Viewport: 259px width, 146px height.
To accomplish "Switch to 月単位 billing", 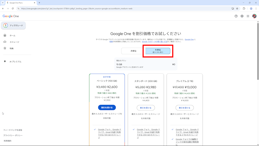I will tap(134, 51).
